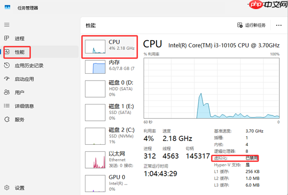Click the 磁盘 1 (E:) label
This screenshot has height=195, width=288.
pyautogui.click(x=121, y=106)
